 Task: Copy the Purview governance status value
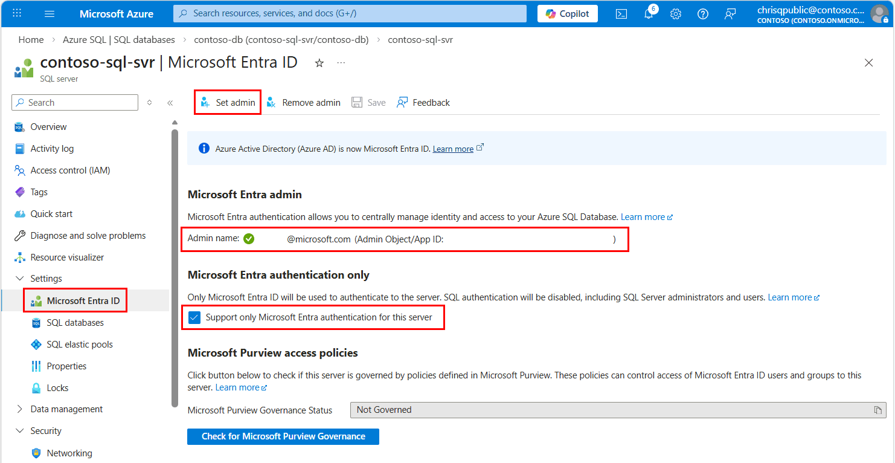pyautogui.click(x=877, y=410)
